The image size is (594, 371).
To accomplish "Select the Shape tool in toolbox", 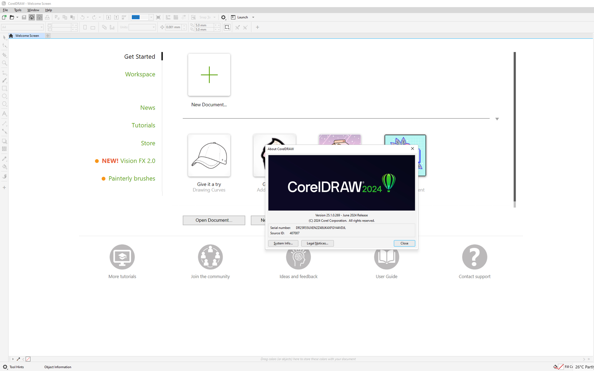I will (x=4, y=45).
